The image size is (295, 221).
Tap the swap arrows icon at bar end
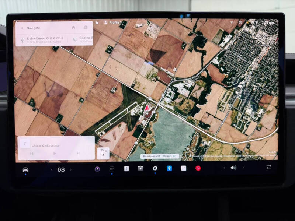pyautogui.click(x=269, y=167)
